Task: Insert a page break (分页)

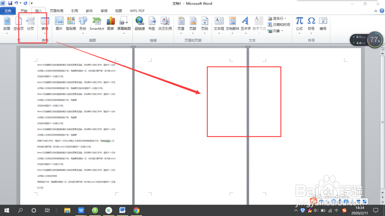Action: 30,24
